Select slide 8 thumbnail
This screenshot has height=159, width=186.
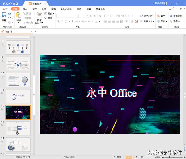[18, 47]
